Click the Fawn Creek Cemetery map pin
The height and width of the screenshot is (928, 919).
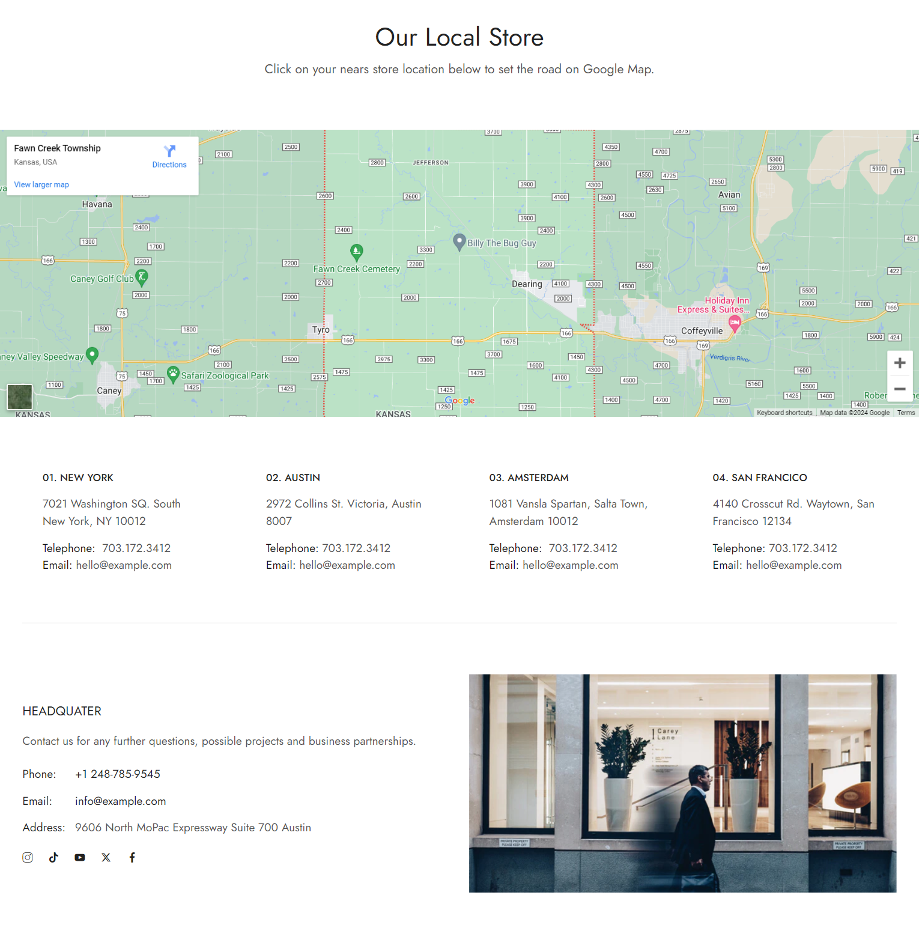[356, 252]
